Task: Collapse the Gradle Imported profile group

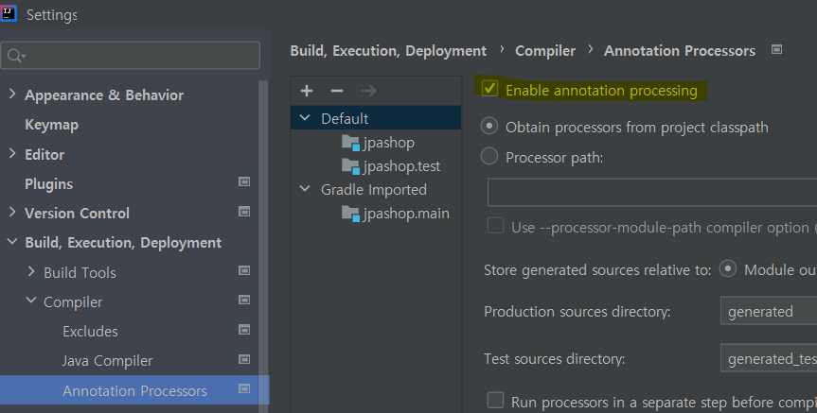Action: click(305, 190)
